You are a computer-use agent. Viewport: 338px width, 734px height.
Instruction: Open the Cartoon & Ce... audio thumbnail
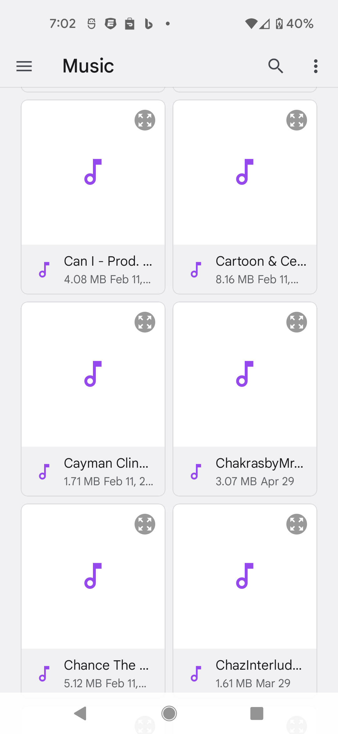[245, 172]
